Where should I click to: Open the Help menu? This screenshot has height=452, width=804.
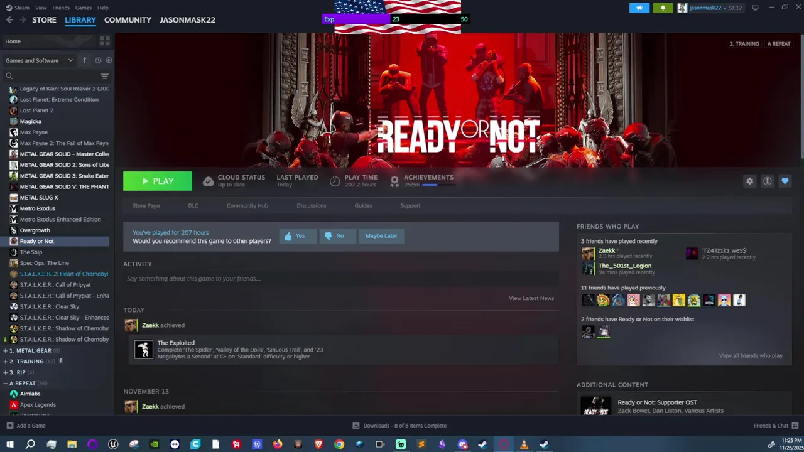[x=103, y=8]
